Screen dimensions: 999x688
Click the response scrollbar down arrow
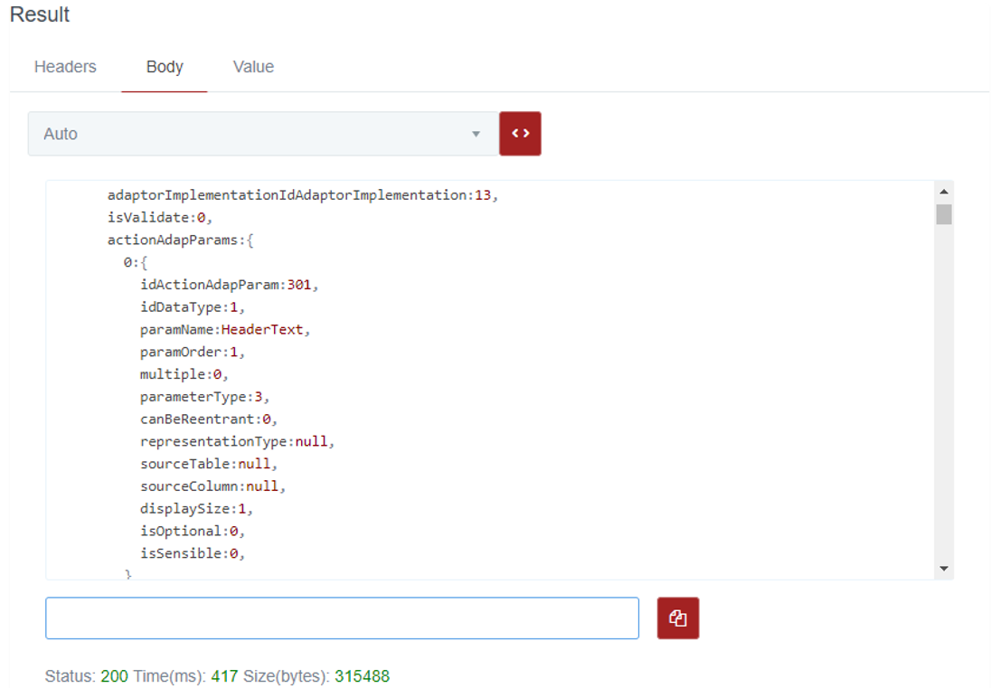click(944, 569)
